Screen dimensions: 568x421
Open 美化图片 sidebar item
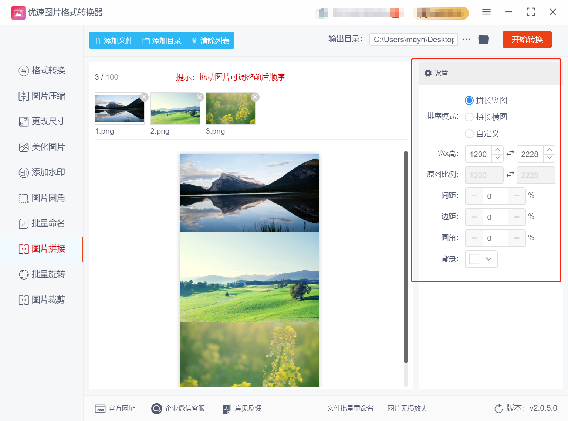42,147
